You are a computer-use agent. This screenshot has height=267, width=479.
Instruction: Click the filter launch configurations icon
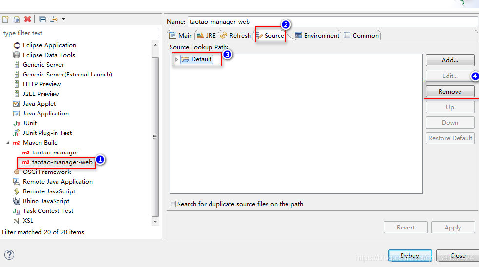pos(54,19)
